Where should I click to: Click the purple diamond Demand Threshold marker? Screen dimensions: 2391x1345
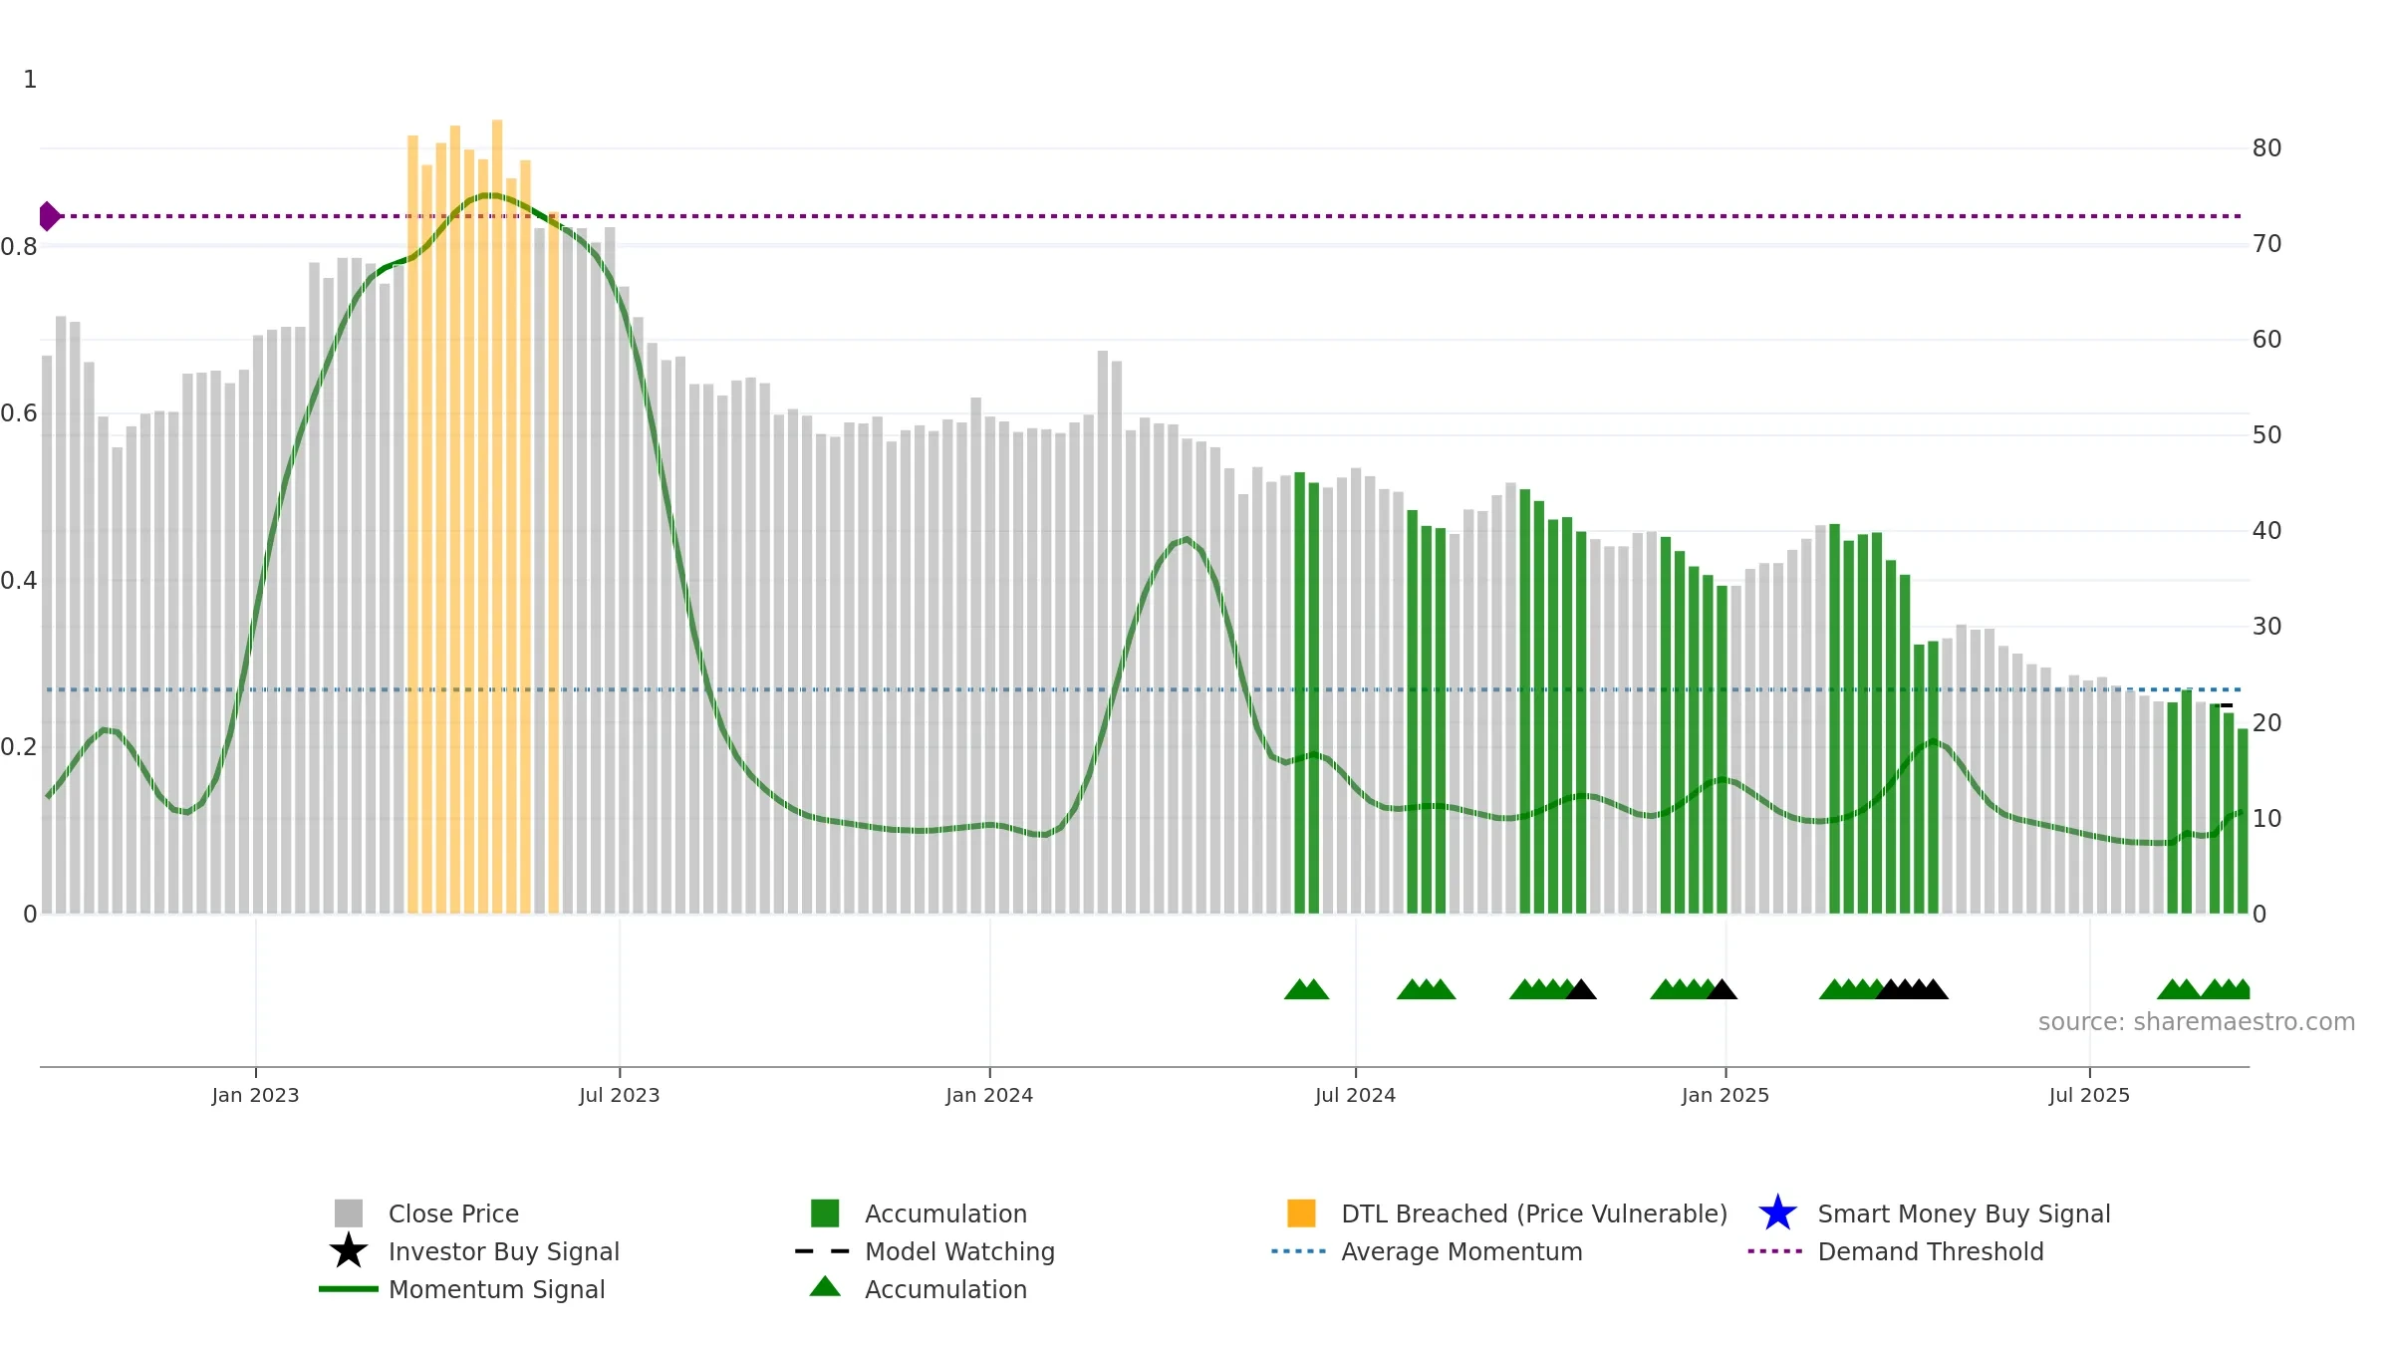(x=49, y=216)
